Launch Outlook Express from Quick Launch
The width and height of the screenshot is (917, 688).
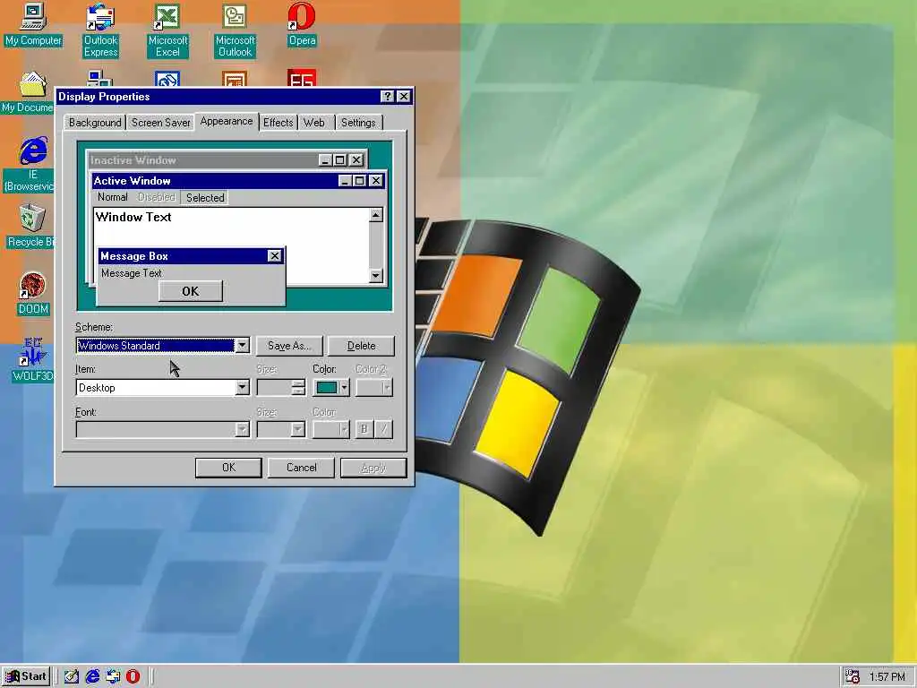113,676
